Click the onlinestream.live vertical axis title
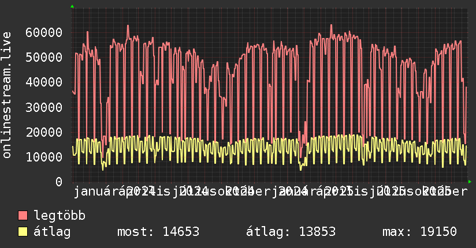The width and height of the screenshot is (476, 248). [7, 95]
